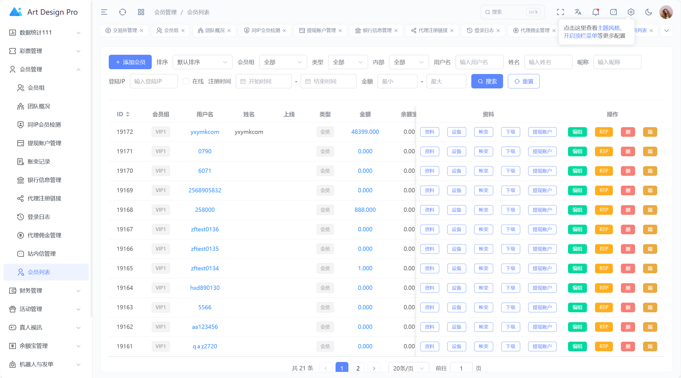Close the 银行信息管理 tab

click(396, 30)
